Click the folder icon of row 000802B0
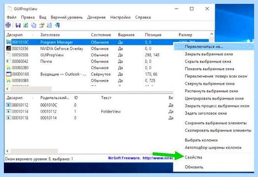Screen dimensions: 258x177 [9, 68]
